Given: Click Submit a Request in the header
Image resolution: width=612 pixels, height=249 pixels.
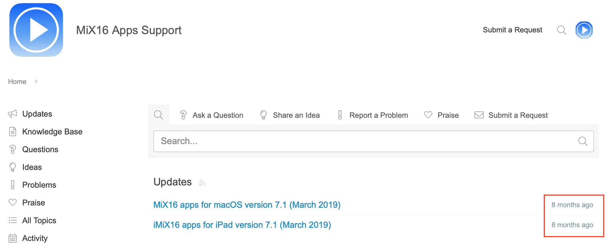Looking at the screenshot, I should coord(512,30).
